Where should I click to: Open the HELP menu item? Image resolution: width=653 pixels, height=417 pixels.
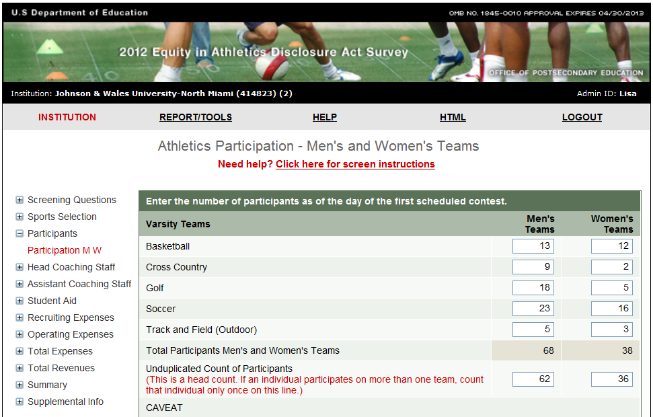pos(325,117)
